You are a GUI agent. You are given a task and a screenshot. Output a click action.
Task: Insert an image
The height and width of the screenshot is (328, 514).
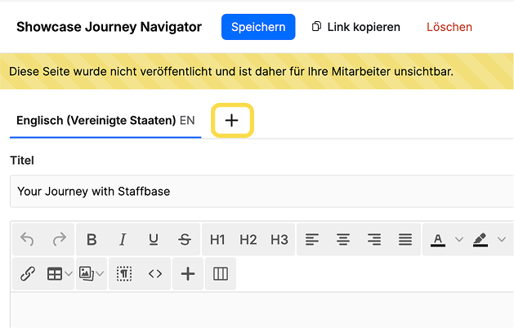pos(87,273)
